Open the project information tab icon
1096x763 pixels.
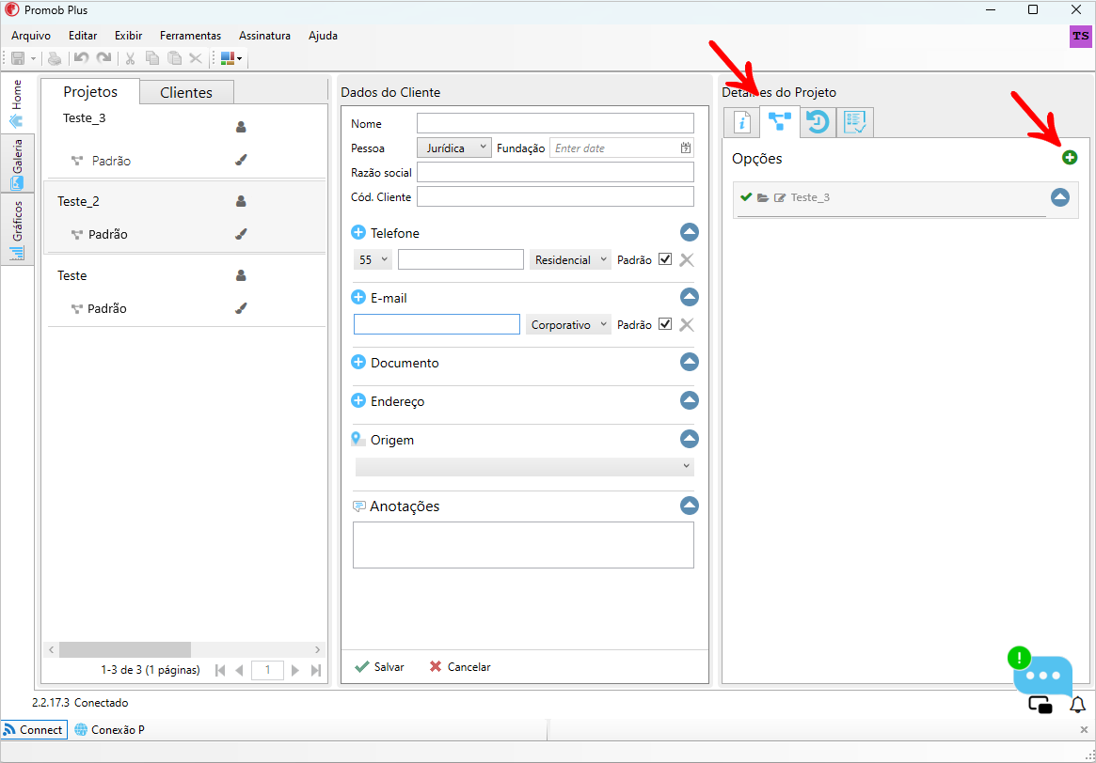(741, 122)
